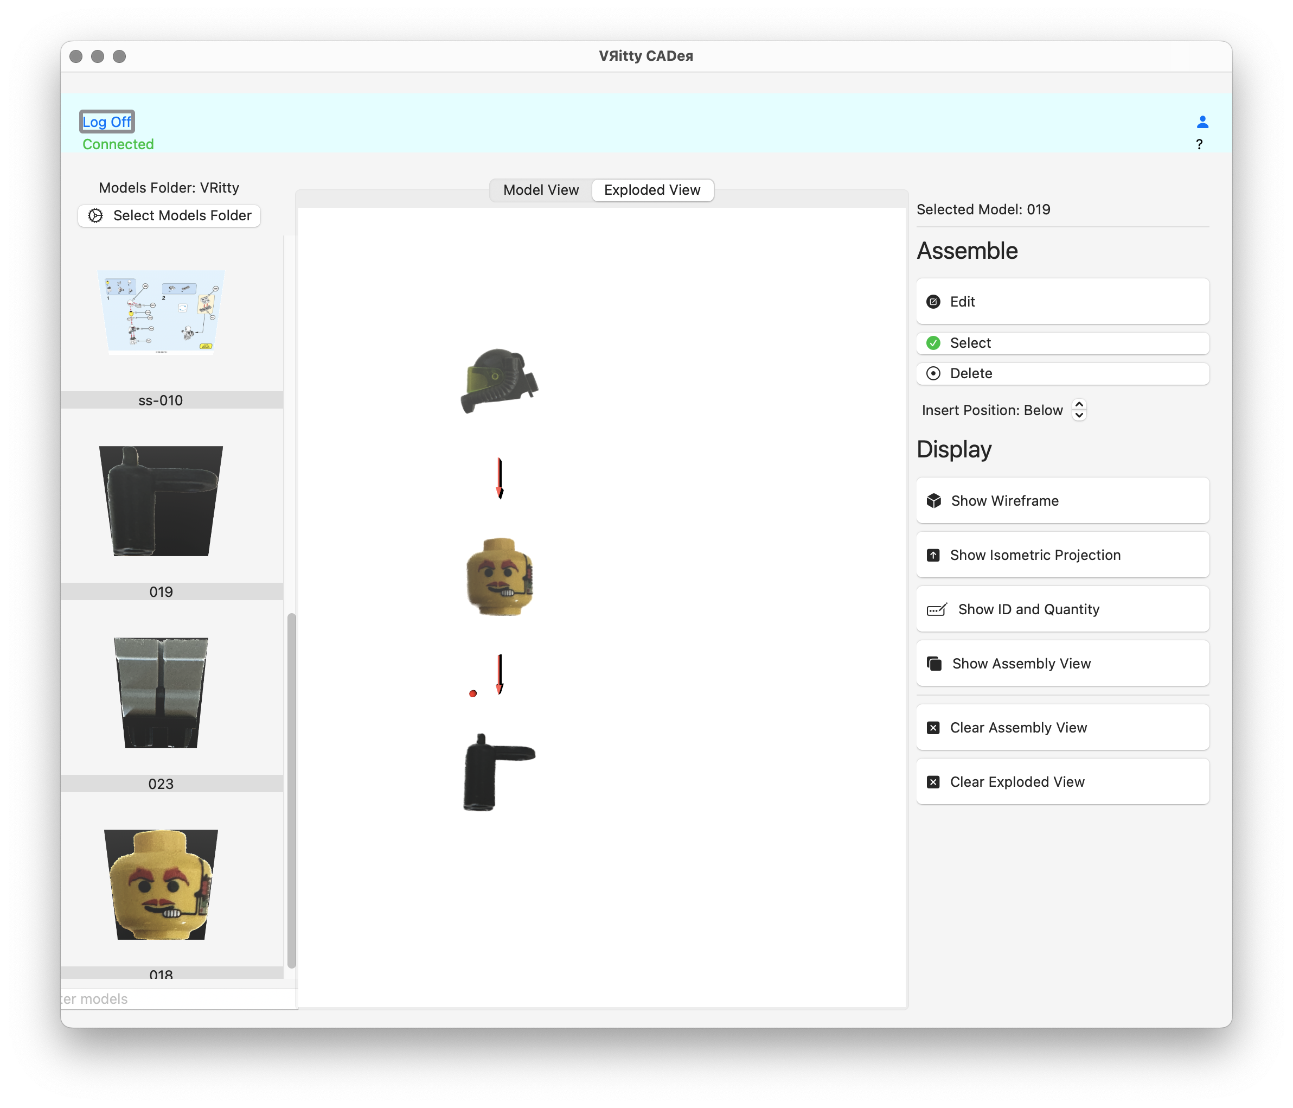1293x1108 pixels.
Task: Select model 023 thumbnail
Action: pos(161,693)
